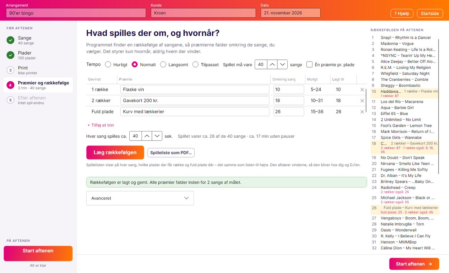Image resolution: width=449 pixels, height=273 pixels.
Task: Expand the Avanceret section
Action: click(140, 198)
